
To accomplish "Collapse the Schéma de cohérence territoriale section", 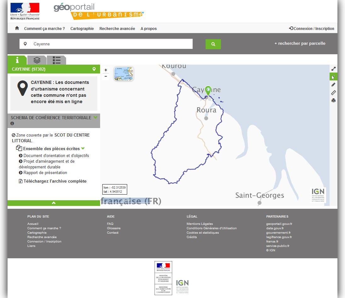I will point(95,118).
